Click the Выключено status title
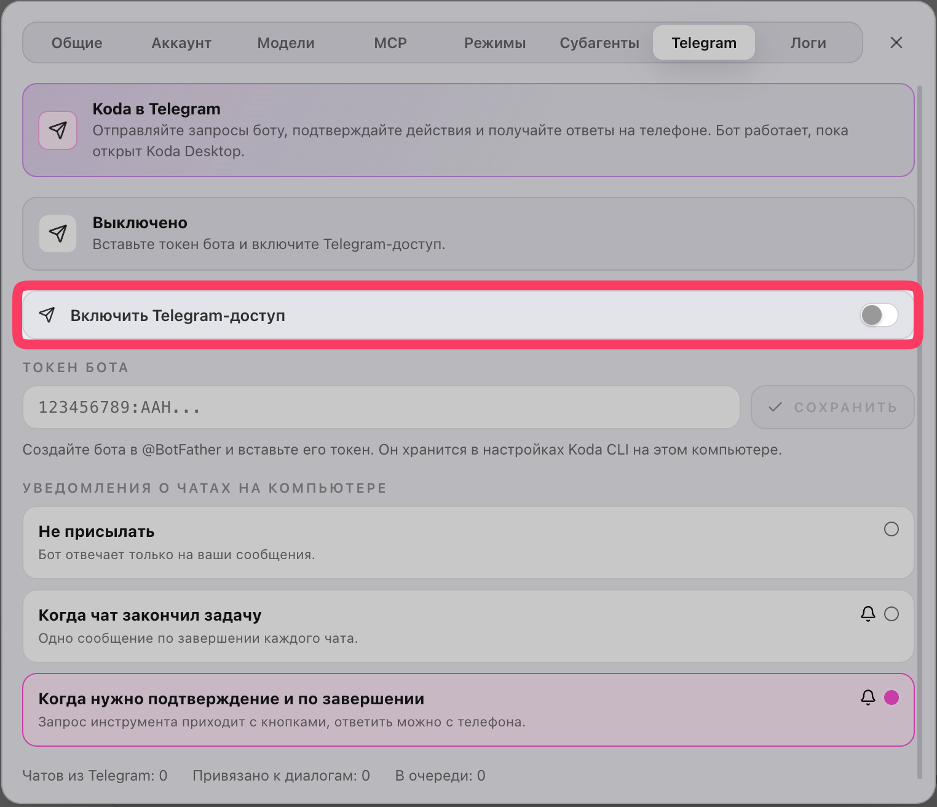This screenshot has height=807, width=937. (x=140, y=223)
